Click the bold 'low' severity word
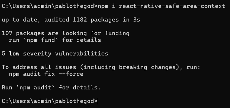This screenshot has width=230, height=108. click(14, 54)
